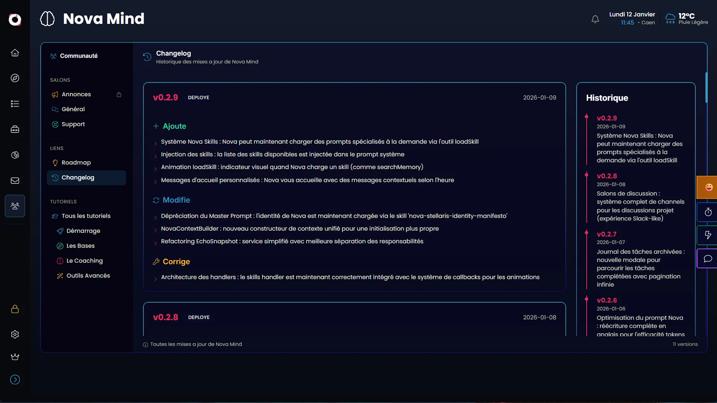717x403 pixels.
Task: Click the changelog vertical scrollbar
Action: (706, 88)
